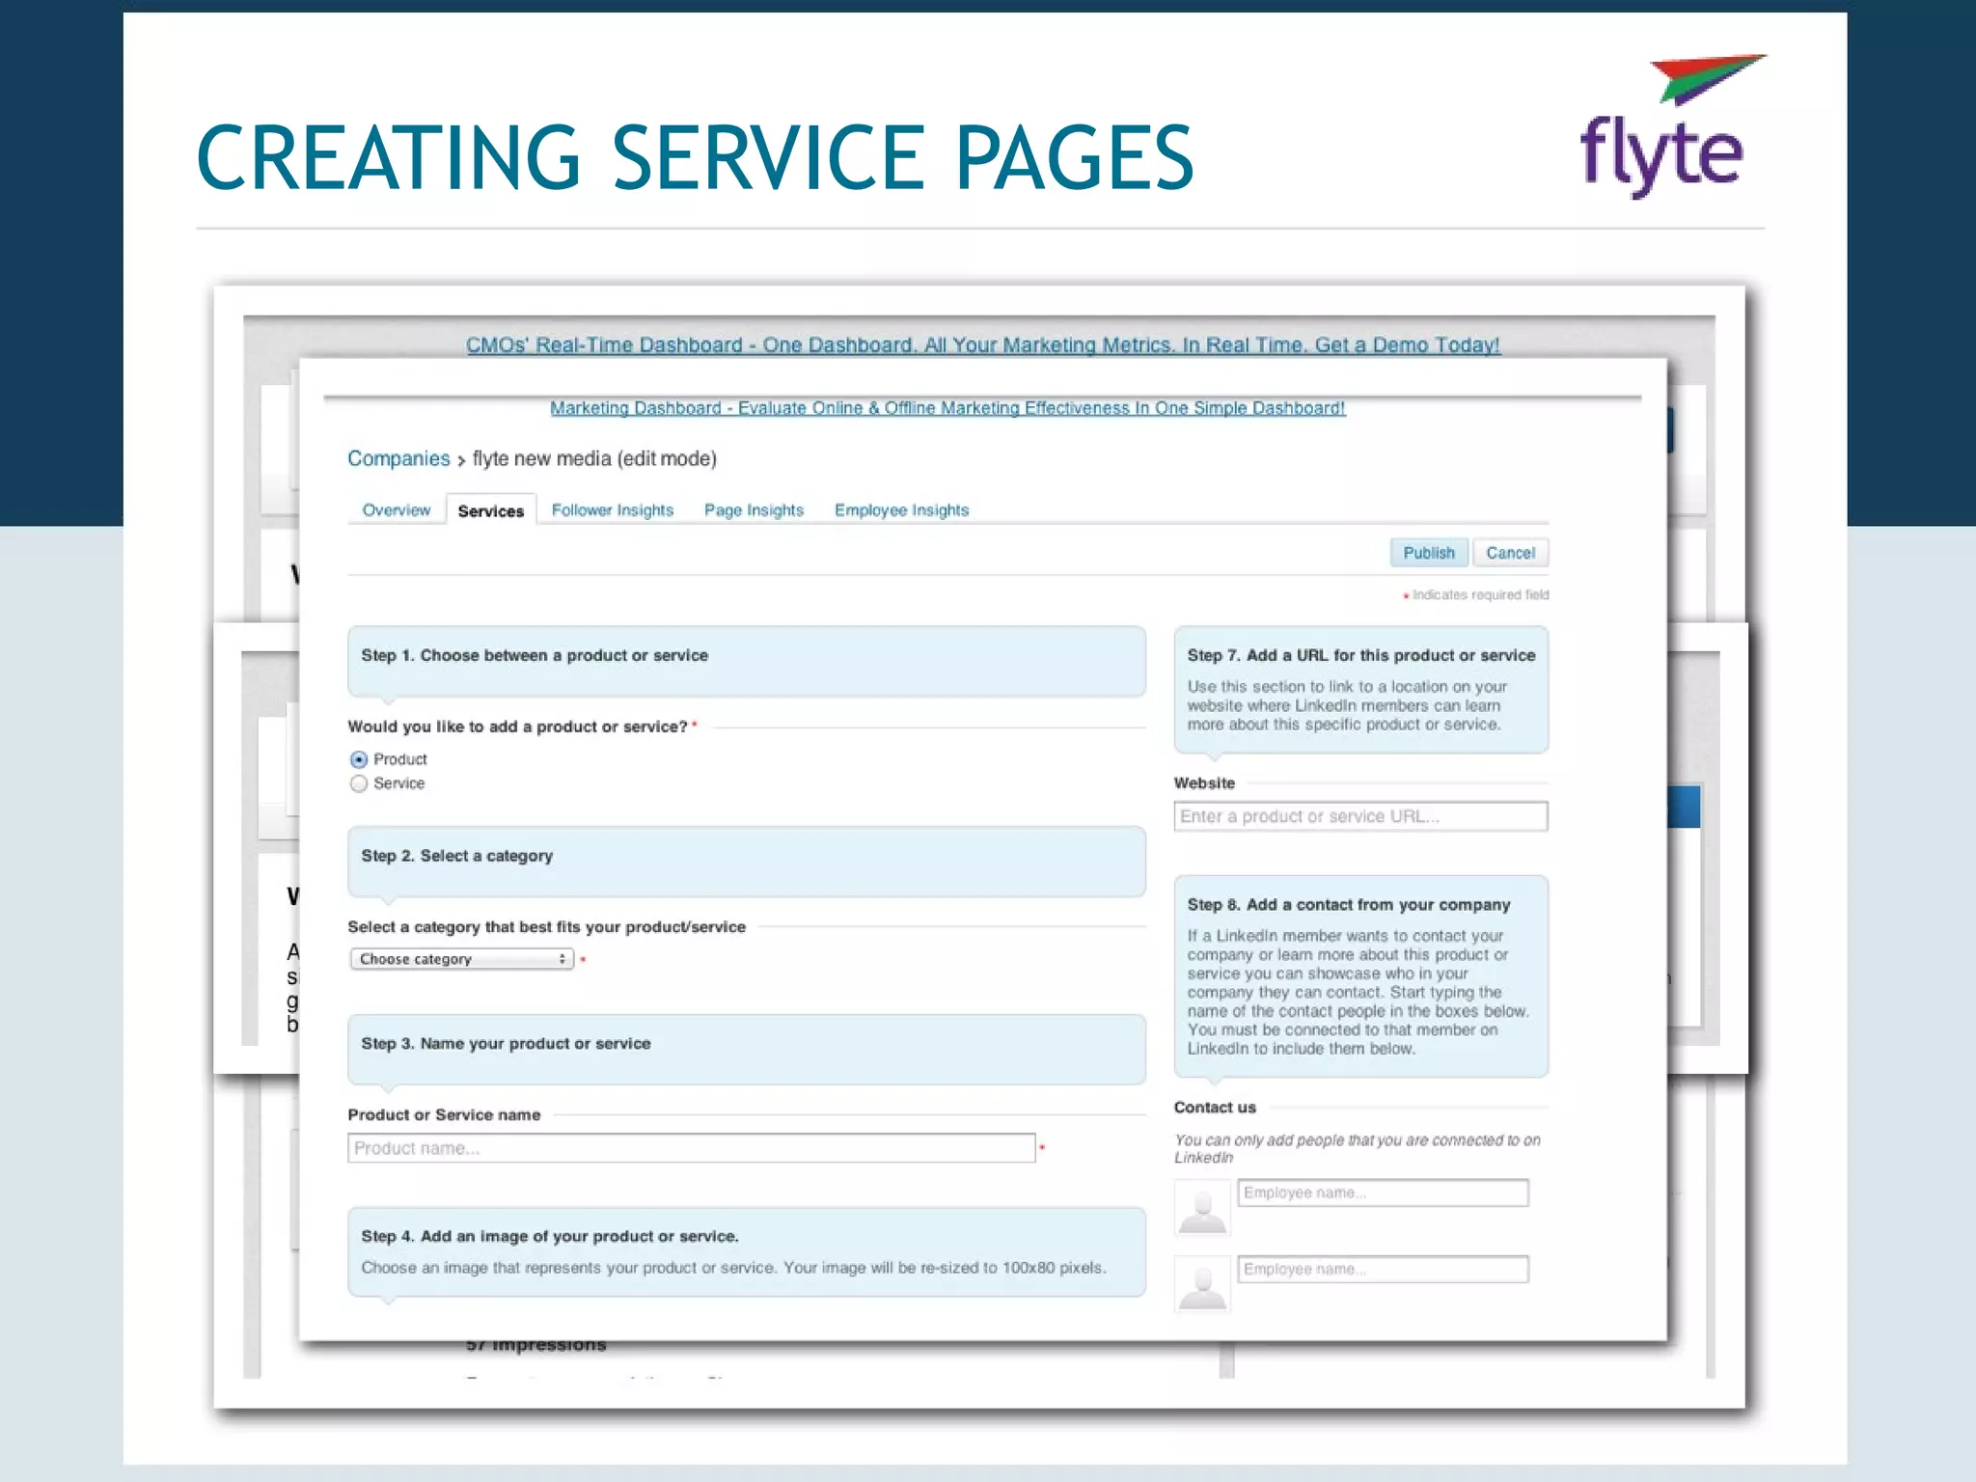Click the first Employee name field

[x=1383, y=1193]
